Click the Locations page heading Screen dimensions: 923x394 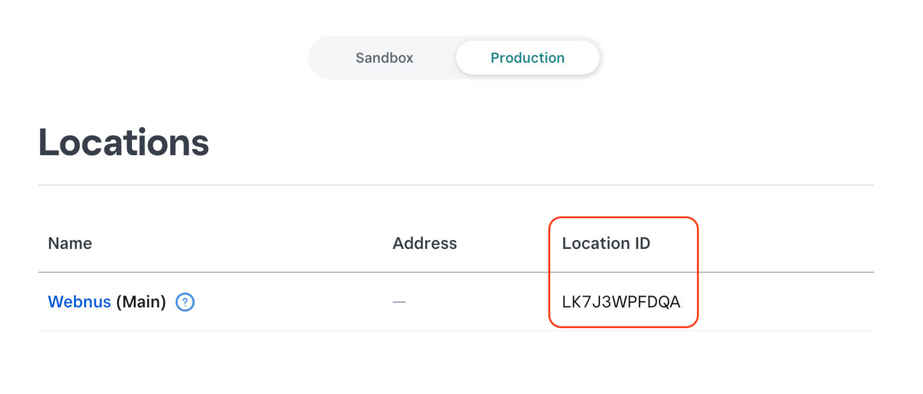click(124, 143)
